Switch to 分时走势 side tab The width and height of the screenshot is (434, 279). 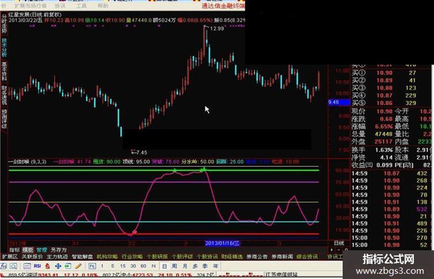point(4,24)
